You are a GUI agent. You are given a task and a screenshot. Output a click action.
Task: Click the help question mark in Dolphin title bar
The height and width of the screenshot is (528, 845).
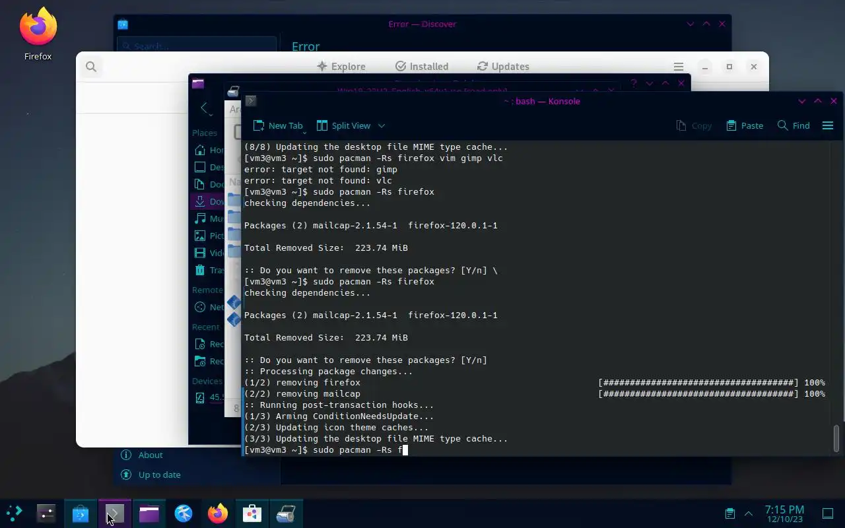(634, 83)
